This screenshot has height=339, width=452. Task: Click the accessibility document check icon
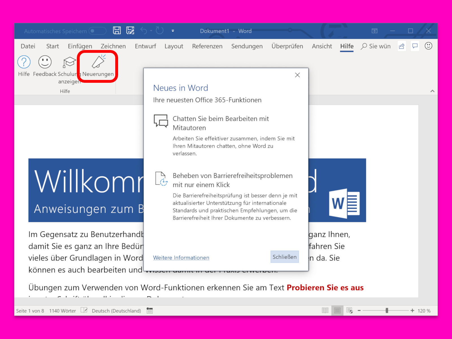click(161, 179)
